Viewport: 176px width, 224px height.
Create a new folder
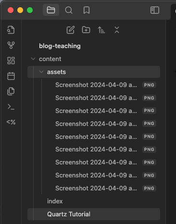tap(86, 30)
